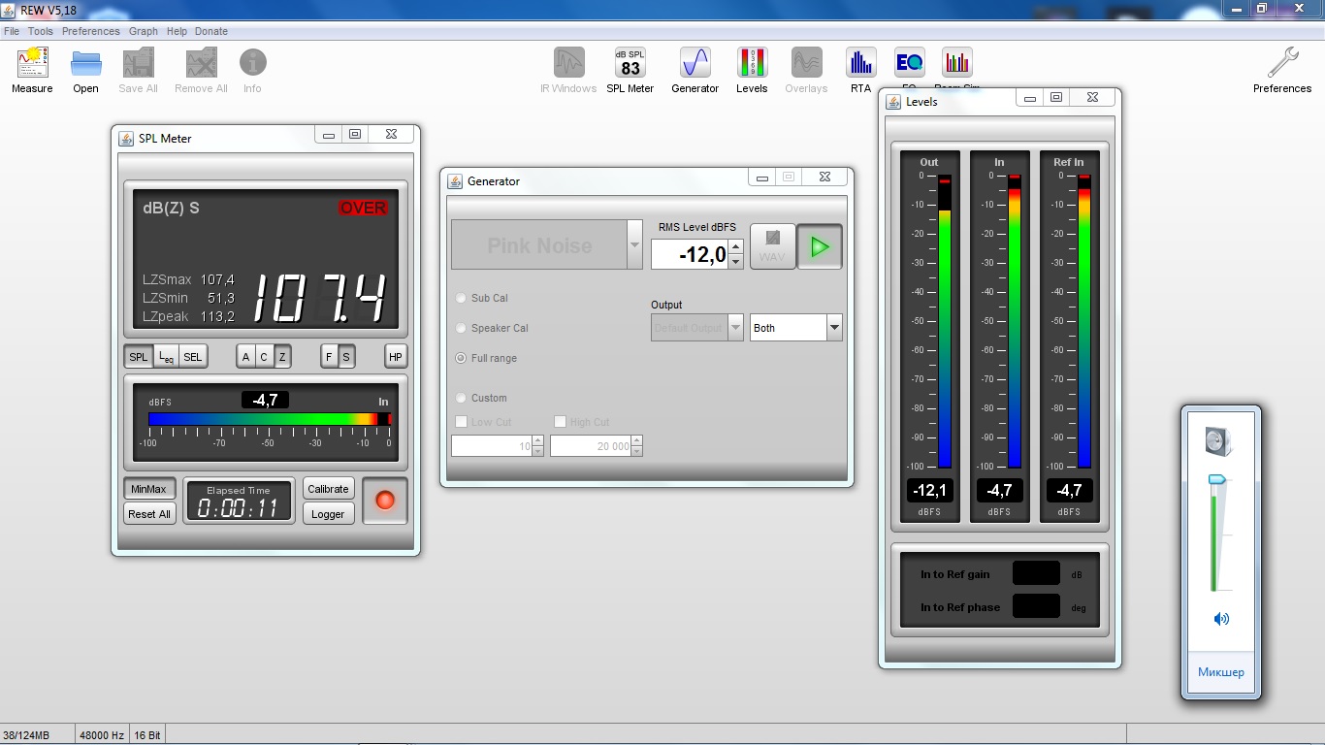Click the Reset All button
1325x745 pixels.
149,514
